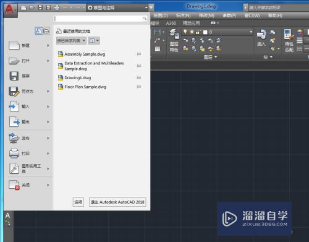Click the small icon below bottom-left A
Image resolution: width=309 pixels, height=242 pixels.
(7, 223)
